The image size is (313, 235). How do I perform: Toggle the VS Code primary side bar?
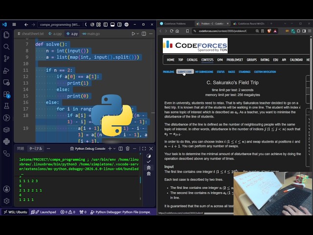click(x=106, y=24)
